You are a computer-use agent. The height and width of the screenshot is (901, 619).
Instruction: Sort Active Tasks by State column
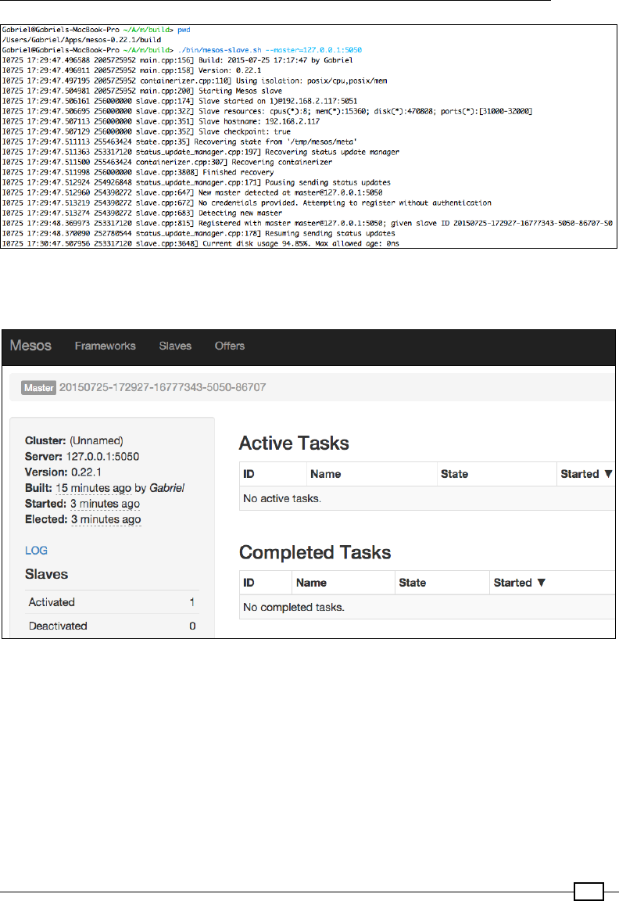(497, 474)
